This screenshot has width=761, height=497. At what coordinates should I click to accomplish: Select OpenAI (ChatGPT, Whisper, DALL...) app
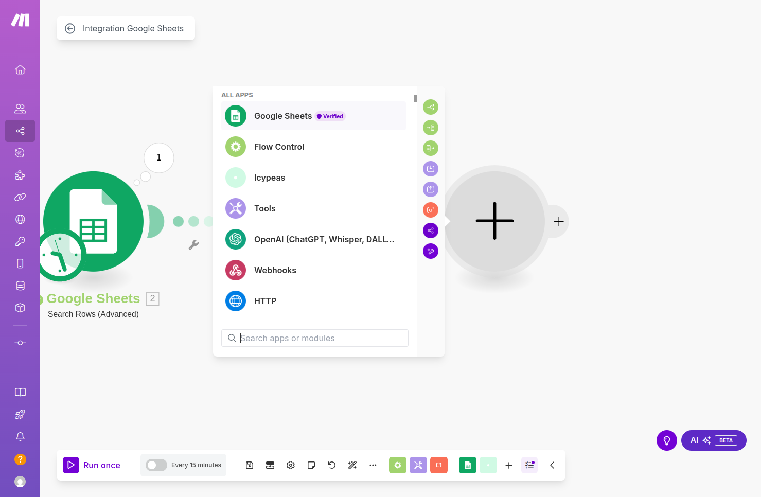313,239
